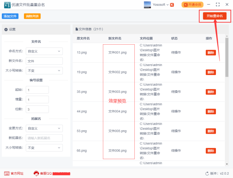233x178 pixels.
Task: Start renaming with 开始重命名 button
Action: [x=215, y=16]
